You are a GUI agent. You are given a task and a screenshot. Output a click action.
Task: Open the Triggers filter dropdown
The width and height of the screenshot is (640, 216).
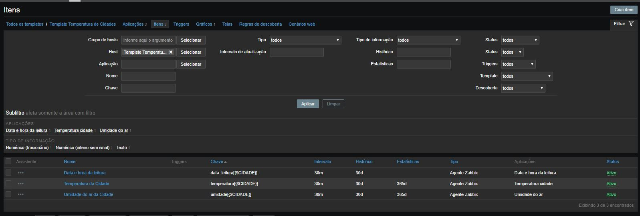(x=518, y=64)
